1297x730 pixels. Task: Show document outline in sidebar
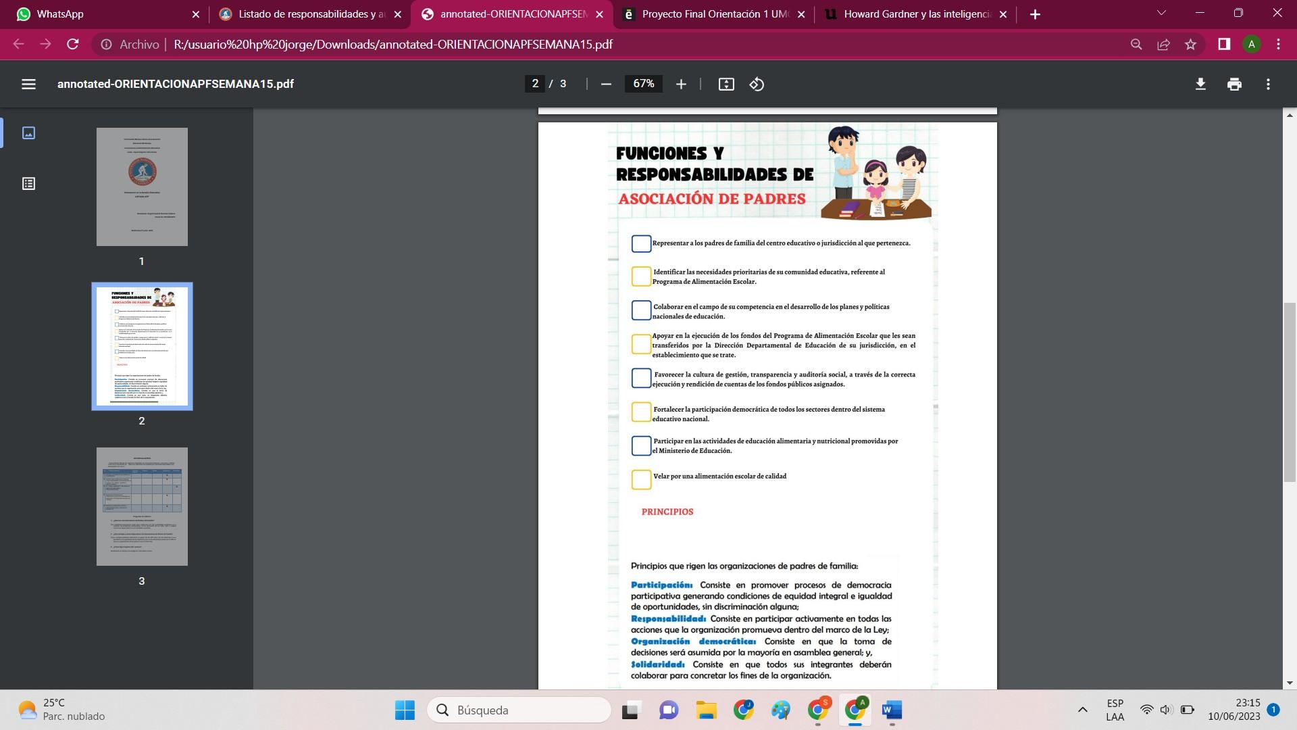28,183
